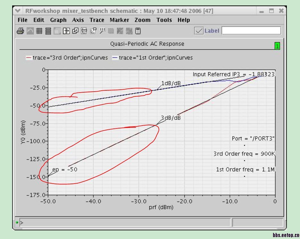The width and height of the screenshot is (300, 239).
Task: Click the trace="3rd Order";ipnCurves legend label
Action: 70,58
